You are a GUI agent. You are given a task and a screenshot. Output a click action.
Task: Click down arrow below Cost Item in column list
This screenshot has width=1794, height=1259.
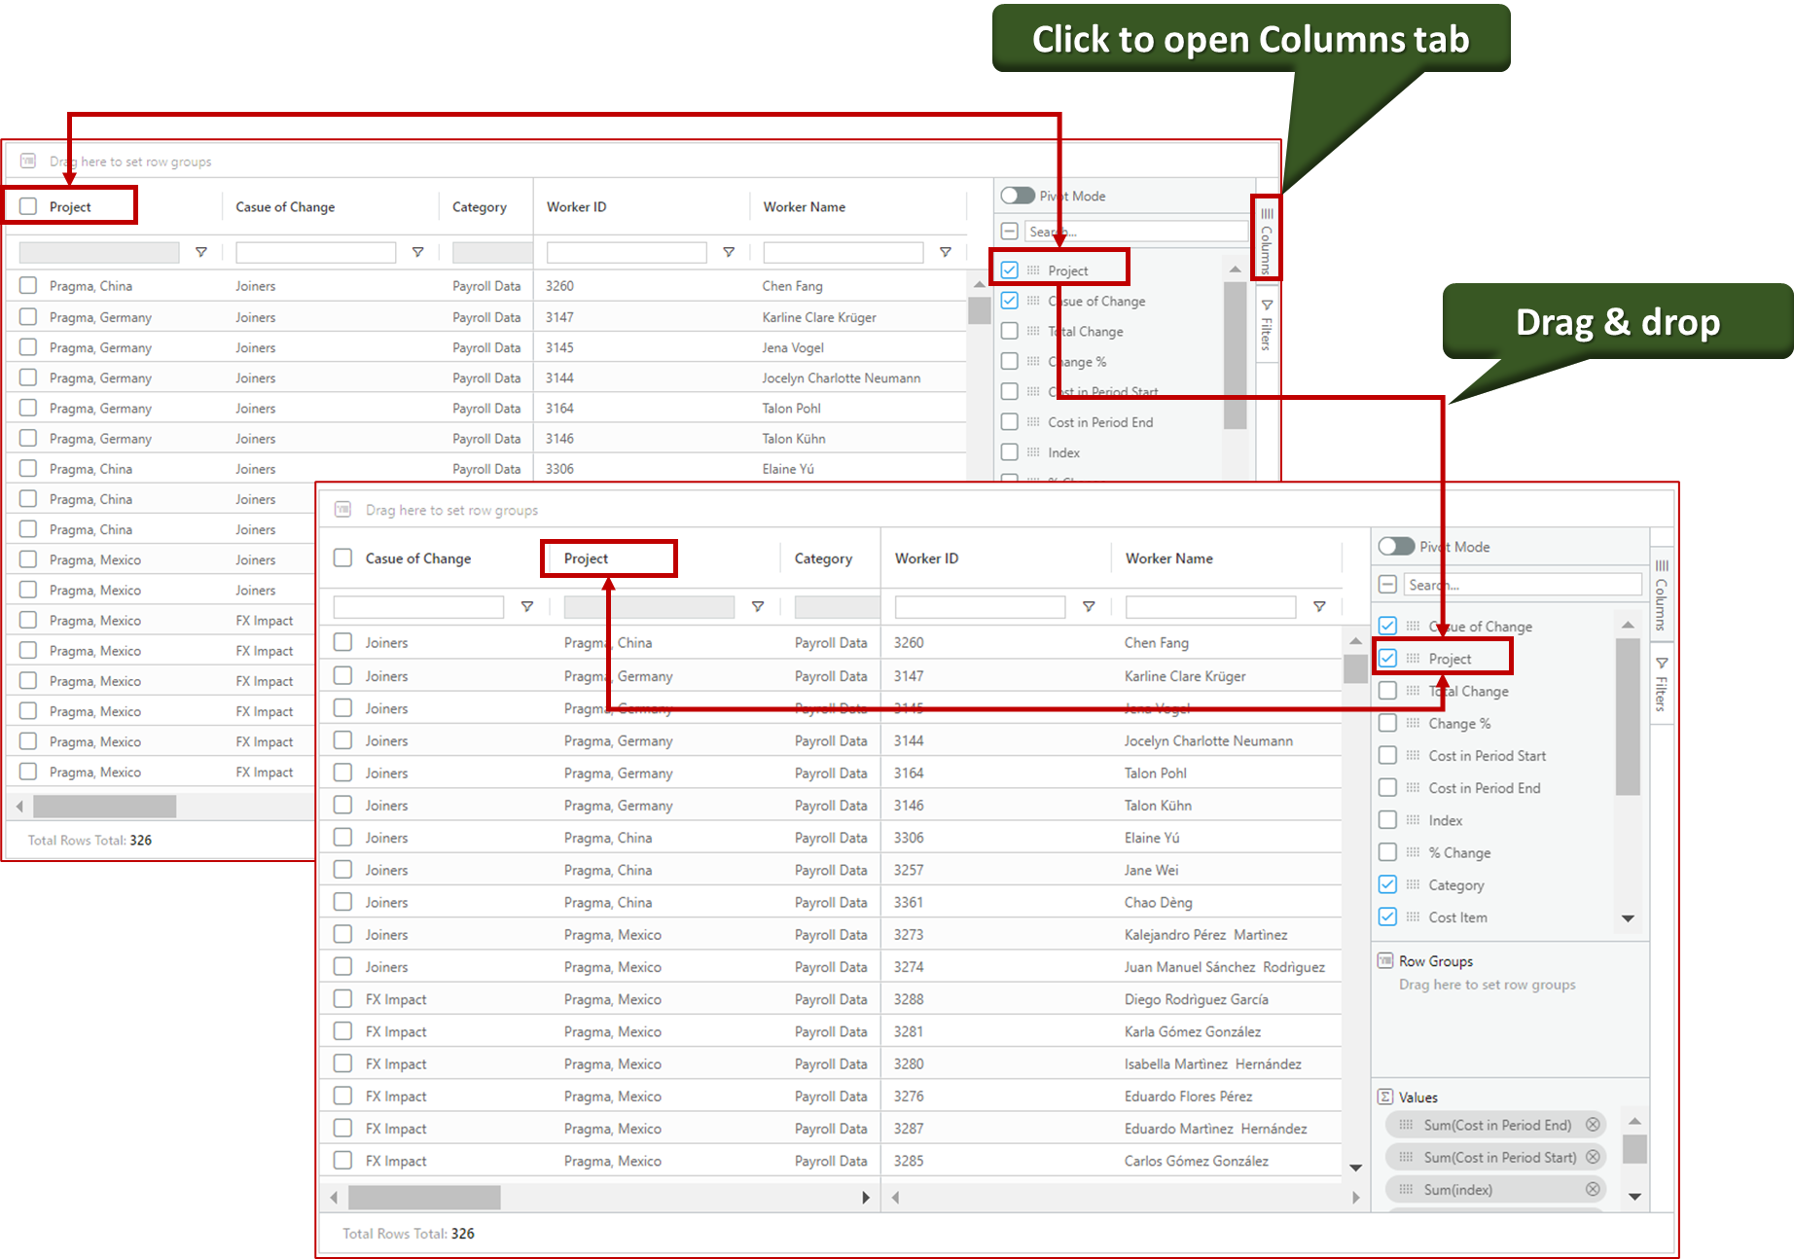(x=1628, y=918)
